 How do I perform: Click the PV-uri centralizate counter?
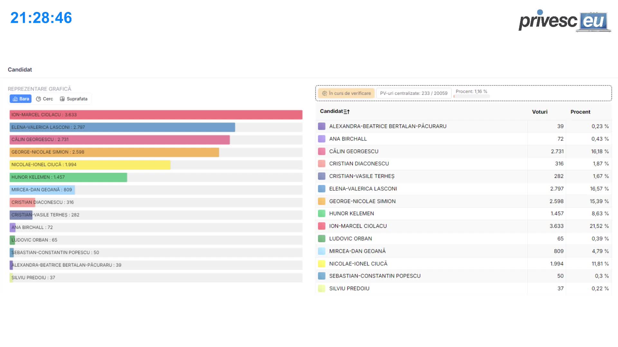[414, 93]
